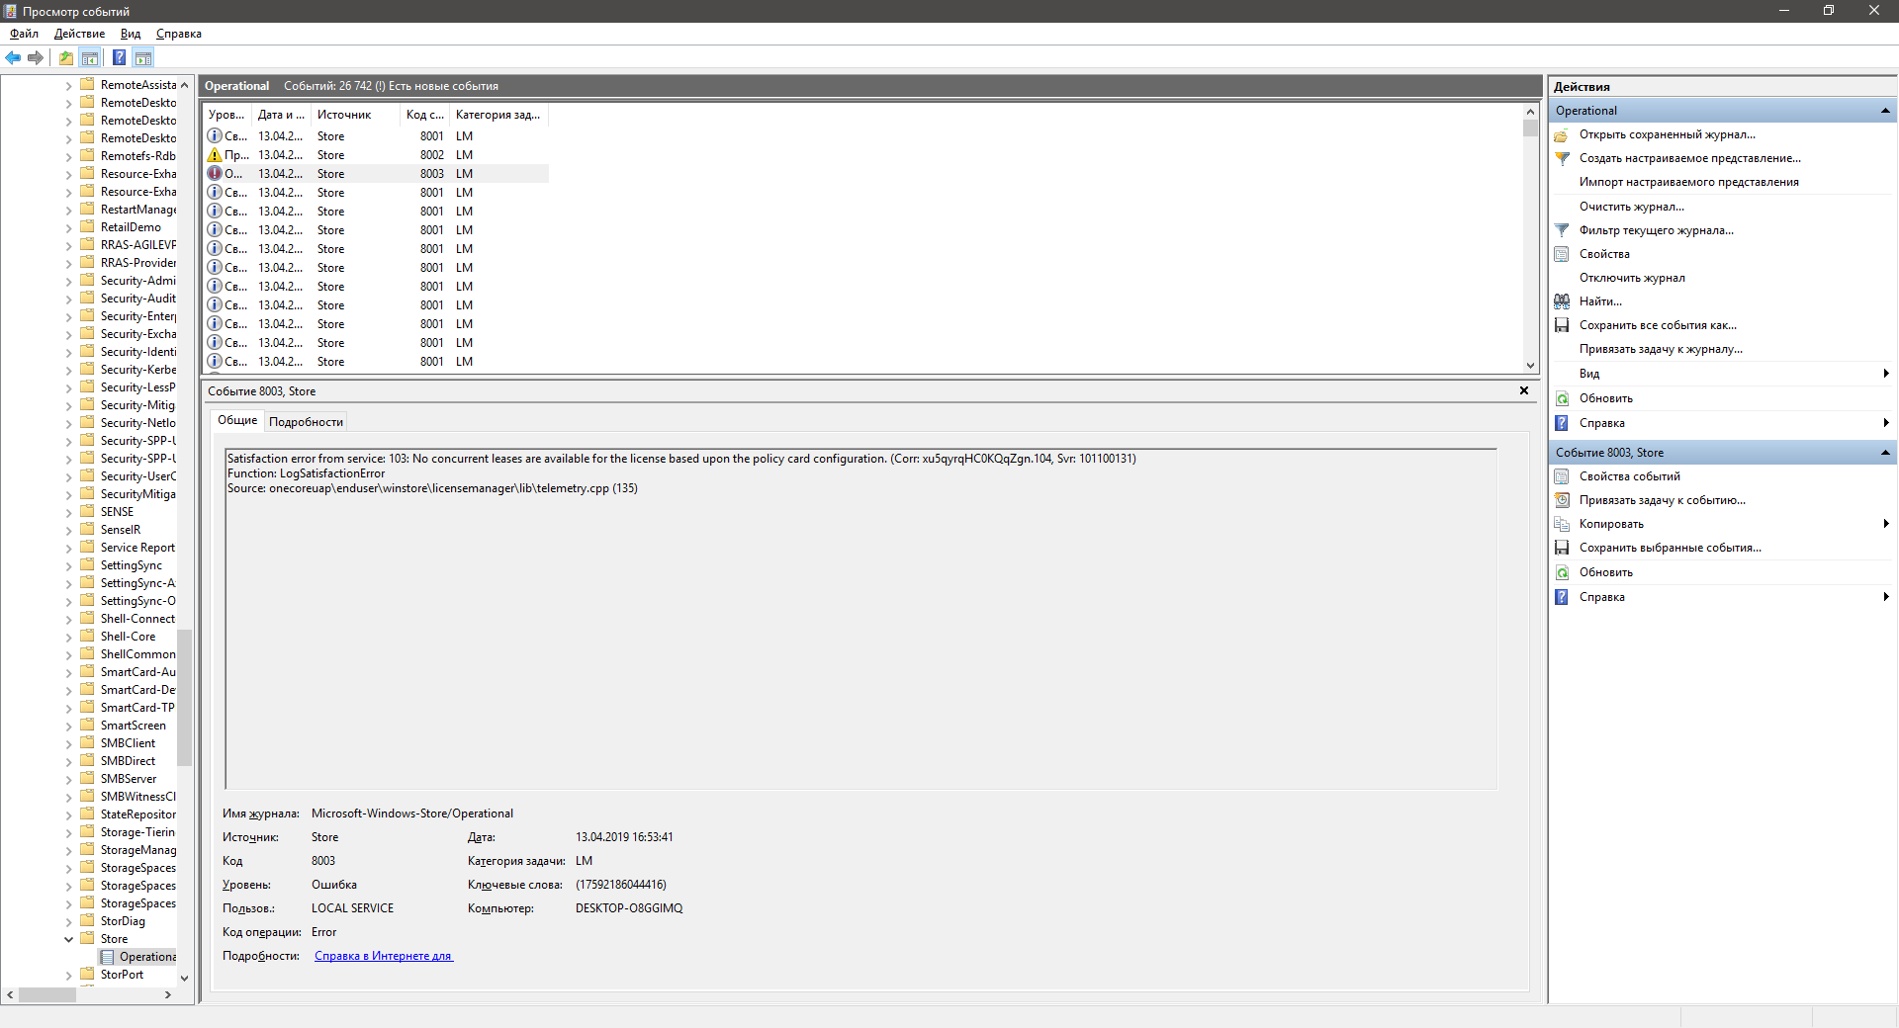The height and width of the screenshot is (1028, 1899).
Task: Click Импорт настраиваемого представления action
Action: pyautogui.click(x=1688, y=182)
